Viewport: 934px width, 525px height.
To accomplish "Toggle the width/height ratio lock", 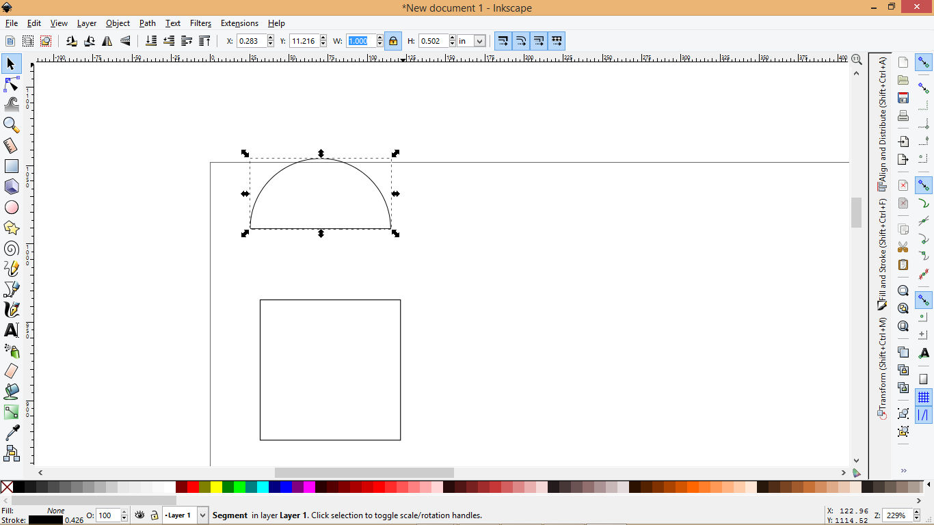I will [x=393, y=41].
